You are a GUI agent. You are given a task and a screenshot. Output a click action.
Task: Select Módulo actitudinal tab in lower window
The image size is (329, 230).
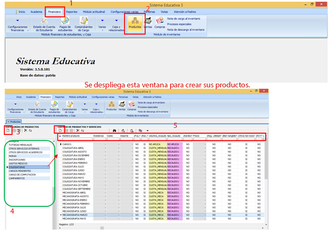[x=78, y=97]
